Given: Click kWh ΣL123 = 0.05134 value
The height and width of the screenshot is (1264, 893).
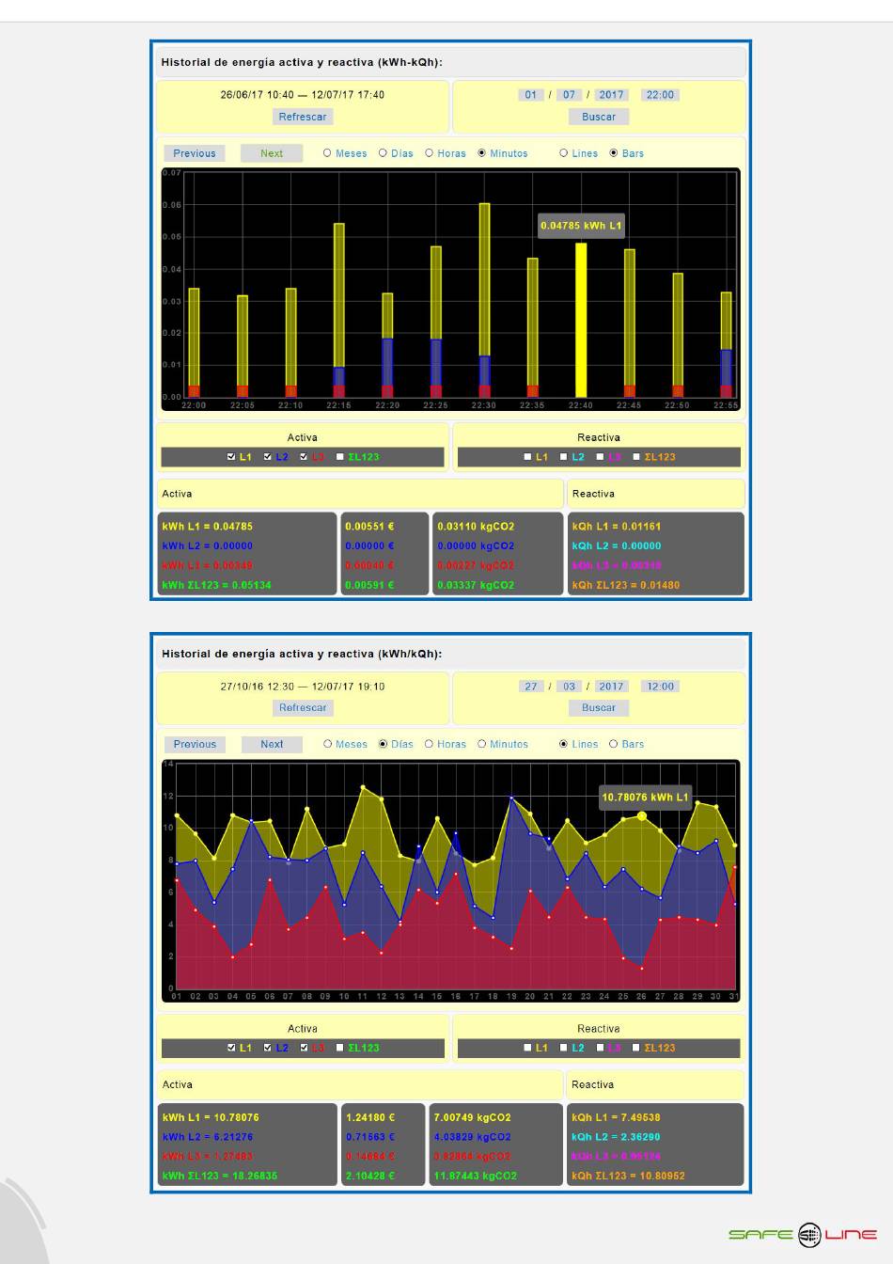Looking at the screenshot, I should pos(216,585).
